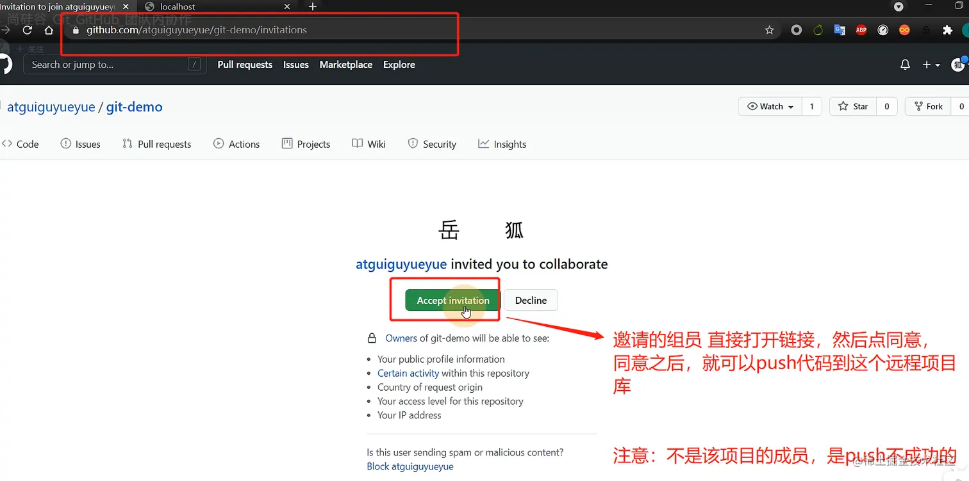Expand the Watch dropdown
Viewport: 969px width, 481px height.
click(770, 107)
